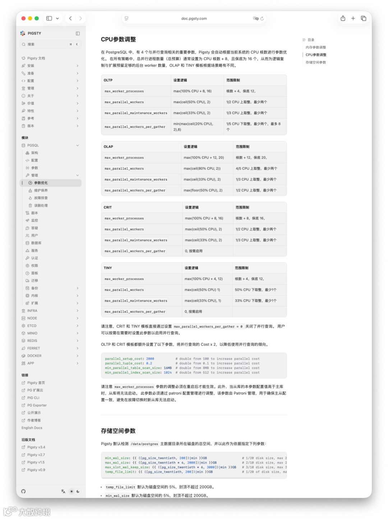This screenshot has height=519, width=388.
Task: Select 参数优化 in sidebar
Action: (51, 183)
